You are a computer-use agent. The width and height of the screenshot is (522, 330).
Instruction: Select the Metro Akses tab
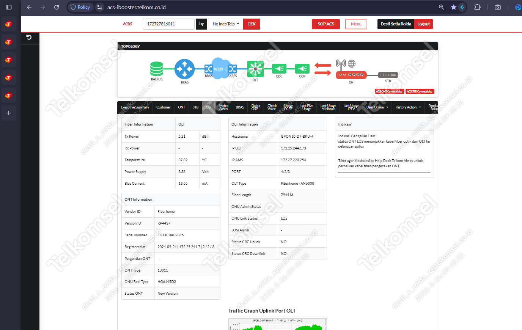click(x=224, y=107)
